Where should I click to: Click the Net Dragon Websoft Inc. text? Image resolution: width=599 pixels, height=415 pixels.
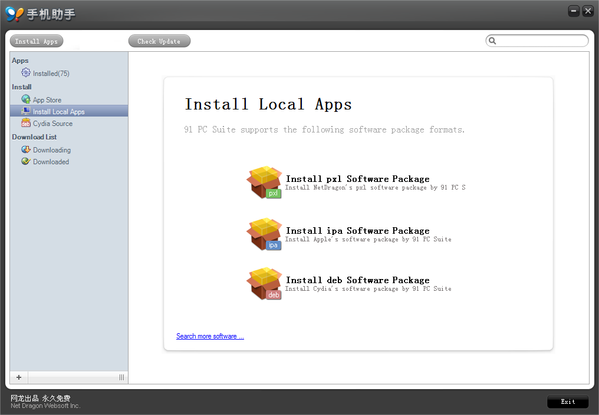45,406
